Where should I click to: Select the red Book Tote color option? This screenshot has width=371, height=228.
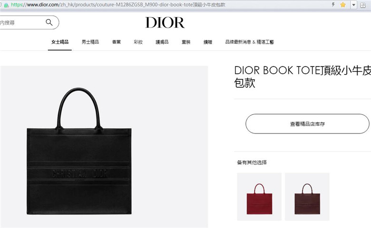point(259,197)
